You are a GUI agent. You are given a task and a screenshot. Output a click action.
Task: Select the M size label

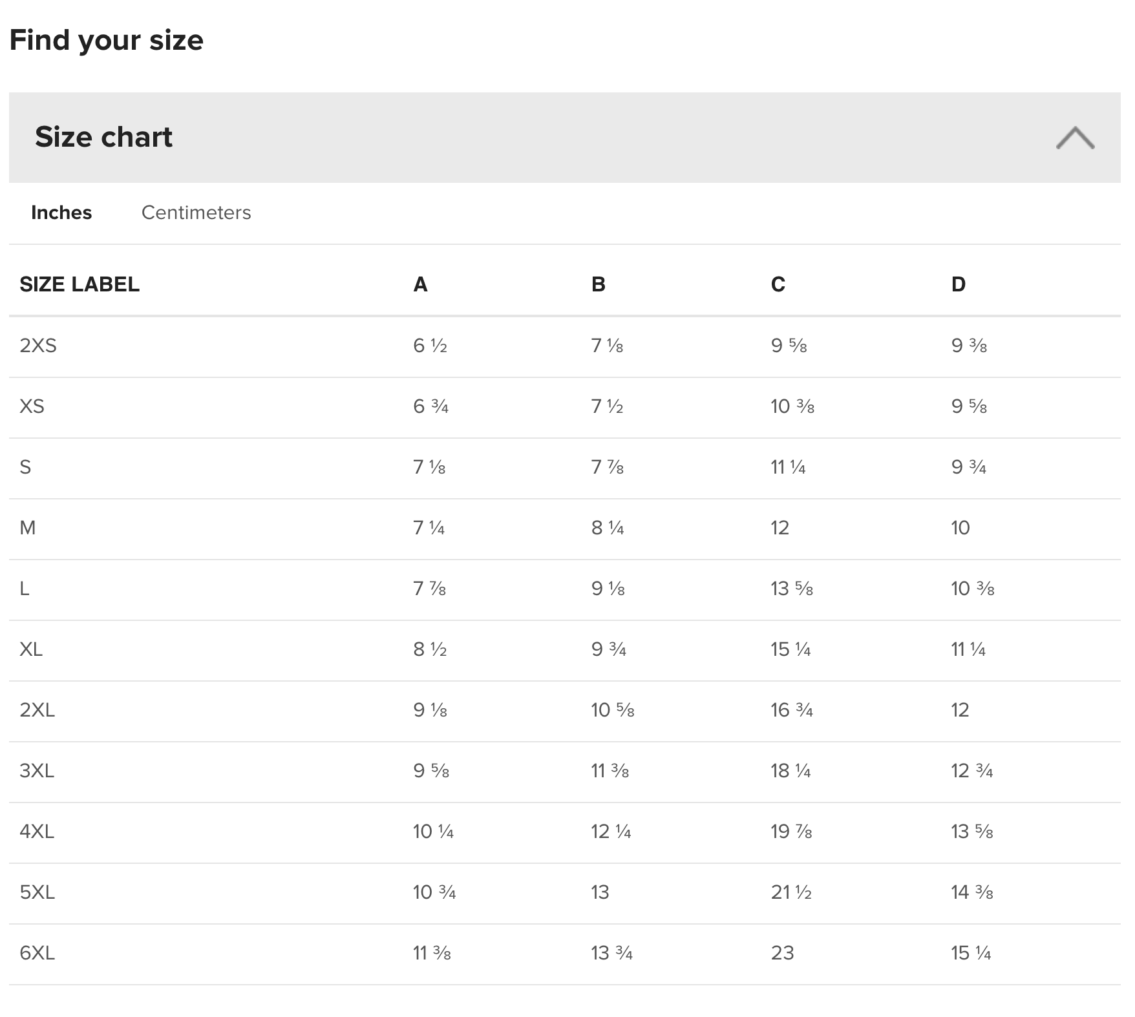pyautogui.click(x=28, y=528)
